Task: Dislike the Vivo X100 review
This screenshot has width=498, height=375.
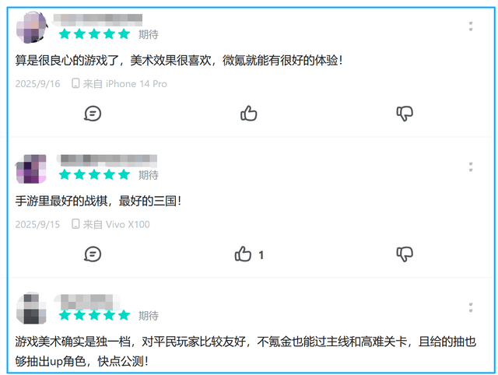Action: click(x=405, y=254)
